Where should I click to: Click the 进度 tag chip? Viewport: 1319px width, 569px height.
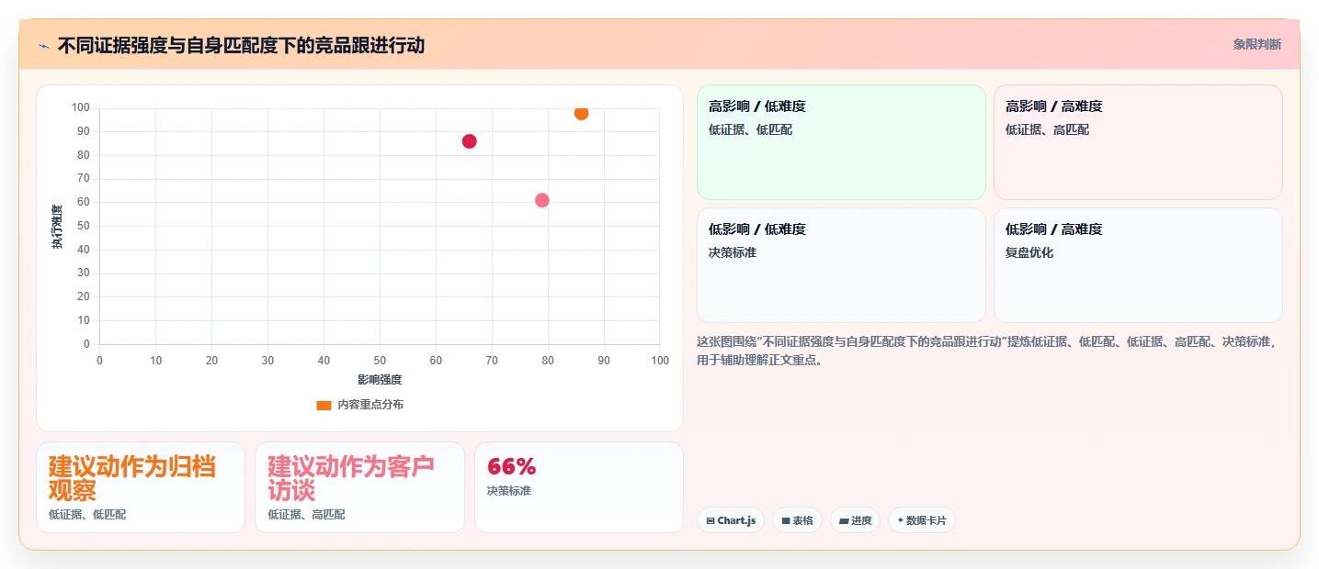click(855, 520)
